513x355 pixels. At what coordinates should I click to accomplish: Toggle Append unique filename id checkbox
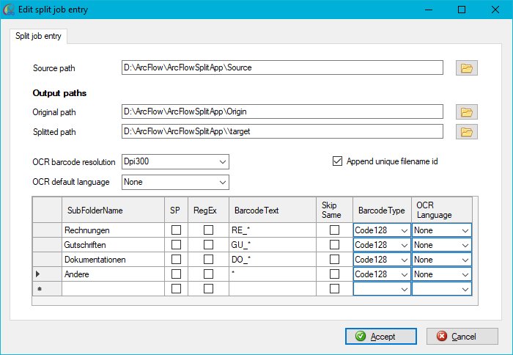coord(337,161)
